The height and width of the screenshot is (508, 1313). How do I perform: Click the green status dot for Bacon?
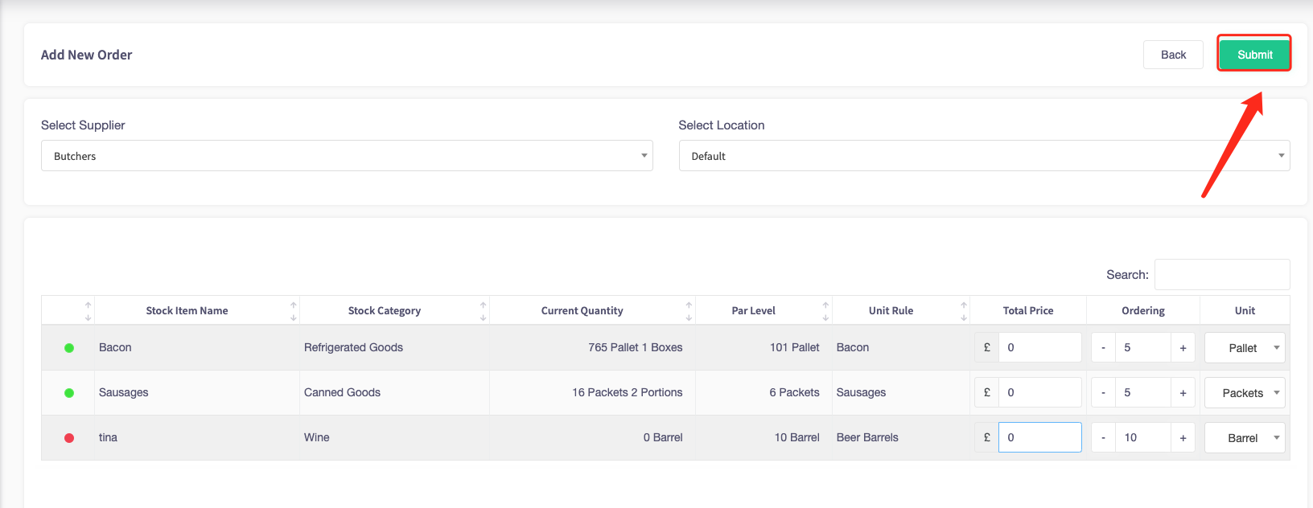[x=69, y=348]
